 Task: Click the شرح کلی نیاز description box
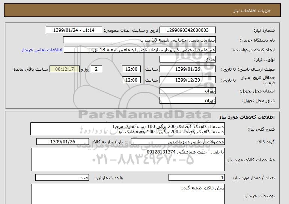[128, 129]
